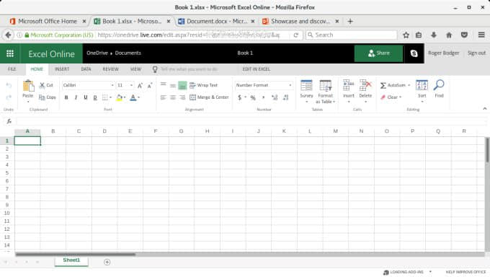Click the Paste clipboard icon
Screen dimensions: 490x277
coord(28,85)
